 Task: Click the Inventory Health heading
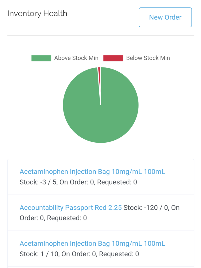(x=37, y=13)
